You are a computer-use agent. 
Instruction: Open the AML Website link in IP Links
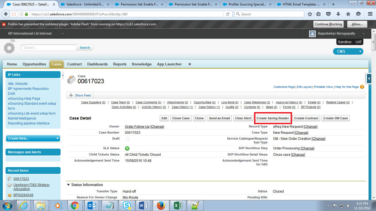pos(18,84)
